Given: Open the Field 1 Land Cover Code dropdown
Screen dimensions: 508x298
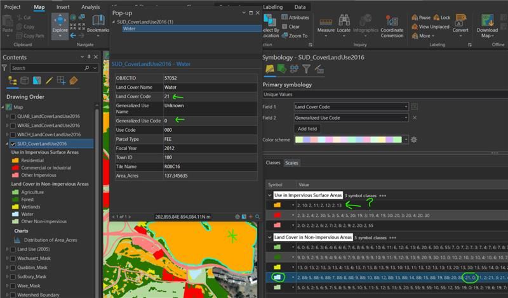Looking at the screenshot, I should click(351, 107).
